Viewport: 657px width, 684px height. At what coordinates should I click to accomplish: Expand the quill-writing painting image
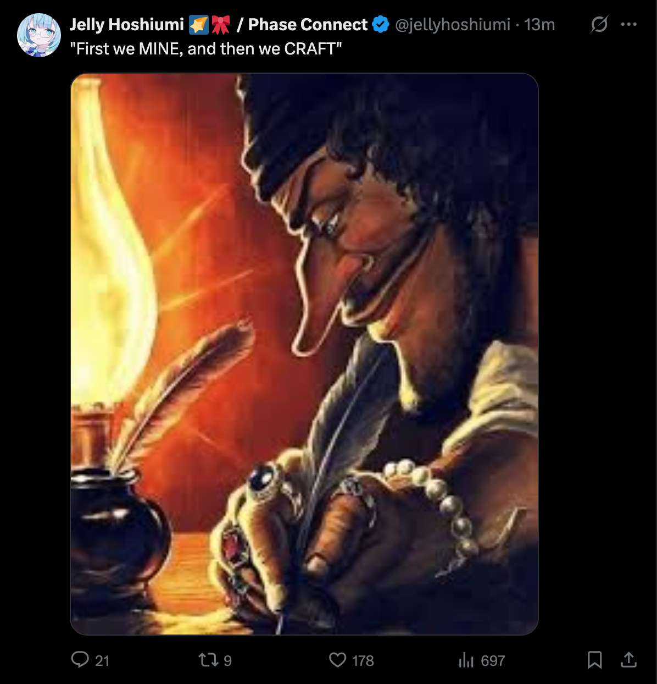point(304,354)
